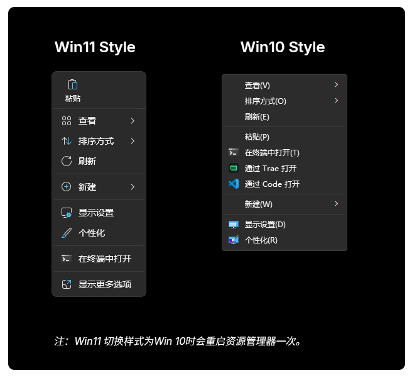The height and width of the screenshot is (380, 412).
Task: Expand the 新建(W) submenu arrow
Action: pyautogui.click(x=337, y=204)
